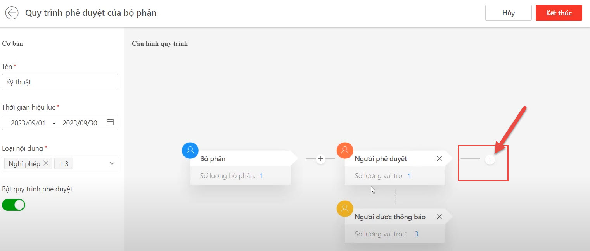Show the +3 hidden content types
Viewport: 590px width, 251px height.
click(64, 164)
